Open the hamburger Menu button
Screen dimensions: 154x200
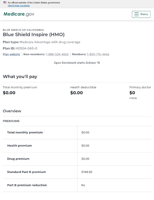[141, 14]
